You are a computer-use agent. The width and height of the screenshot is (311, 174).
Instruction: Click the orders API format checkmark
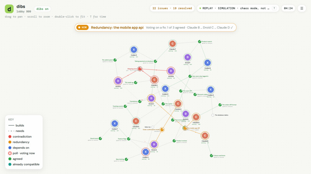220,105
